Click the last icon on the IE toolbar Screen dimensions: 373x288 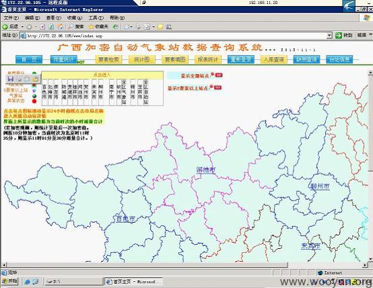click(169, 27)
